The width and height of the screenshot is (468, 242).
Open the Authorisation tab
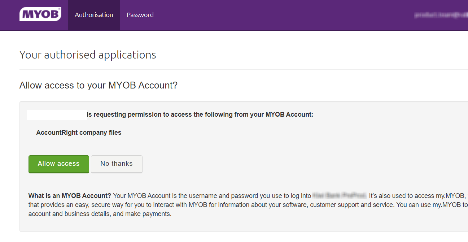tap(94, 15)
